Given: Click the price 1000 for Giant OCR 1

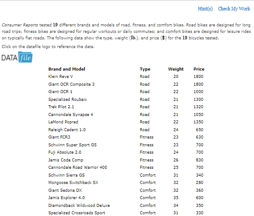Looking at the screenshot, I should pos(198,92).
